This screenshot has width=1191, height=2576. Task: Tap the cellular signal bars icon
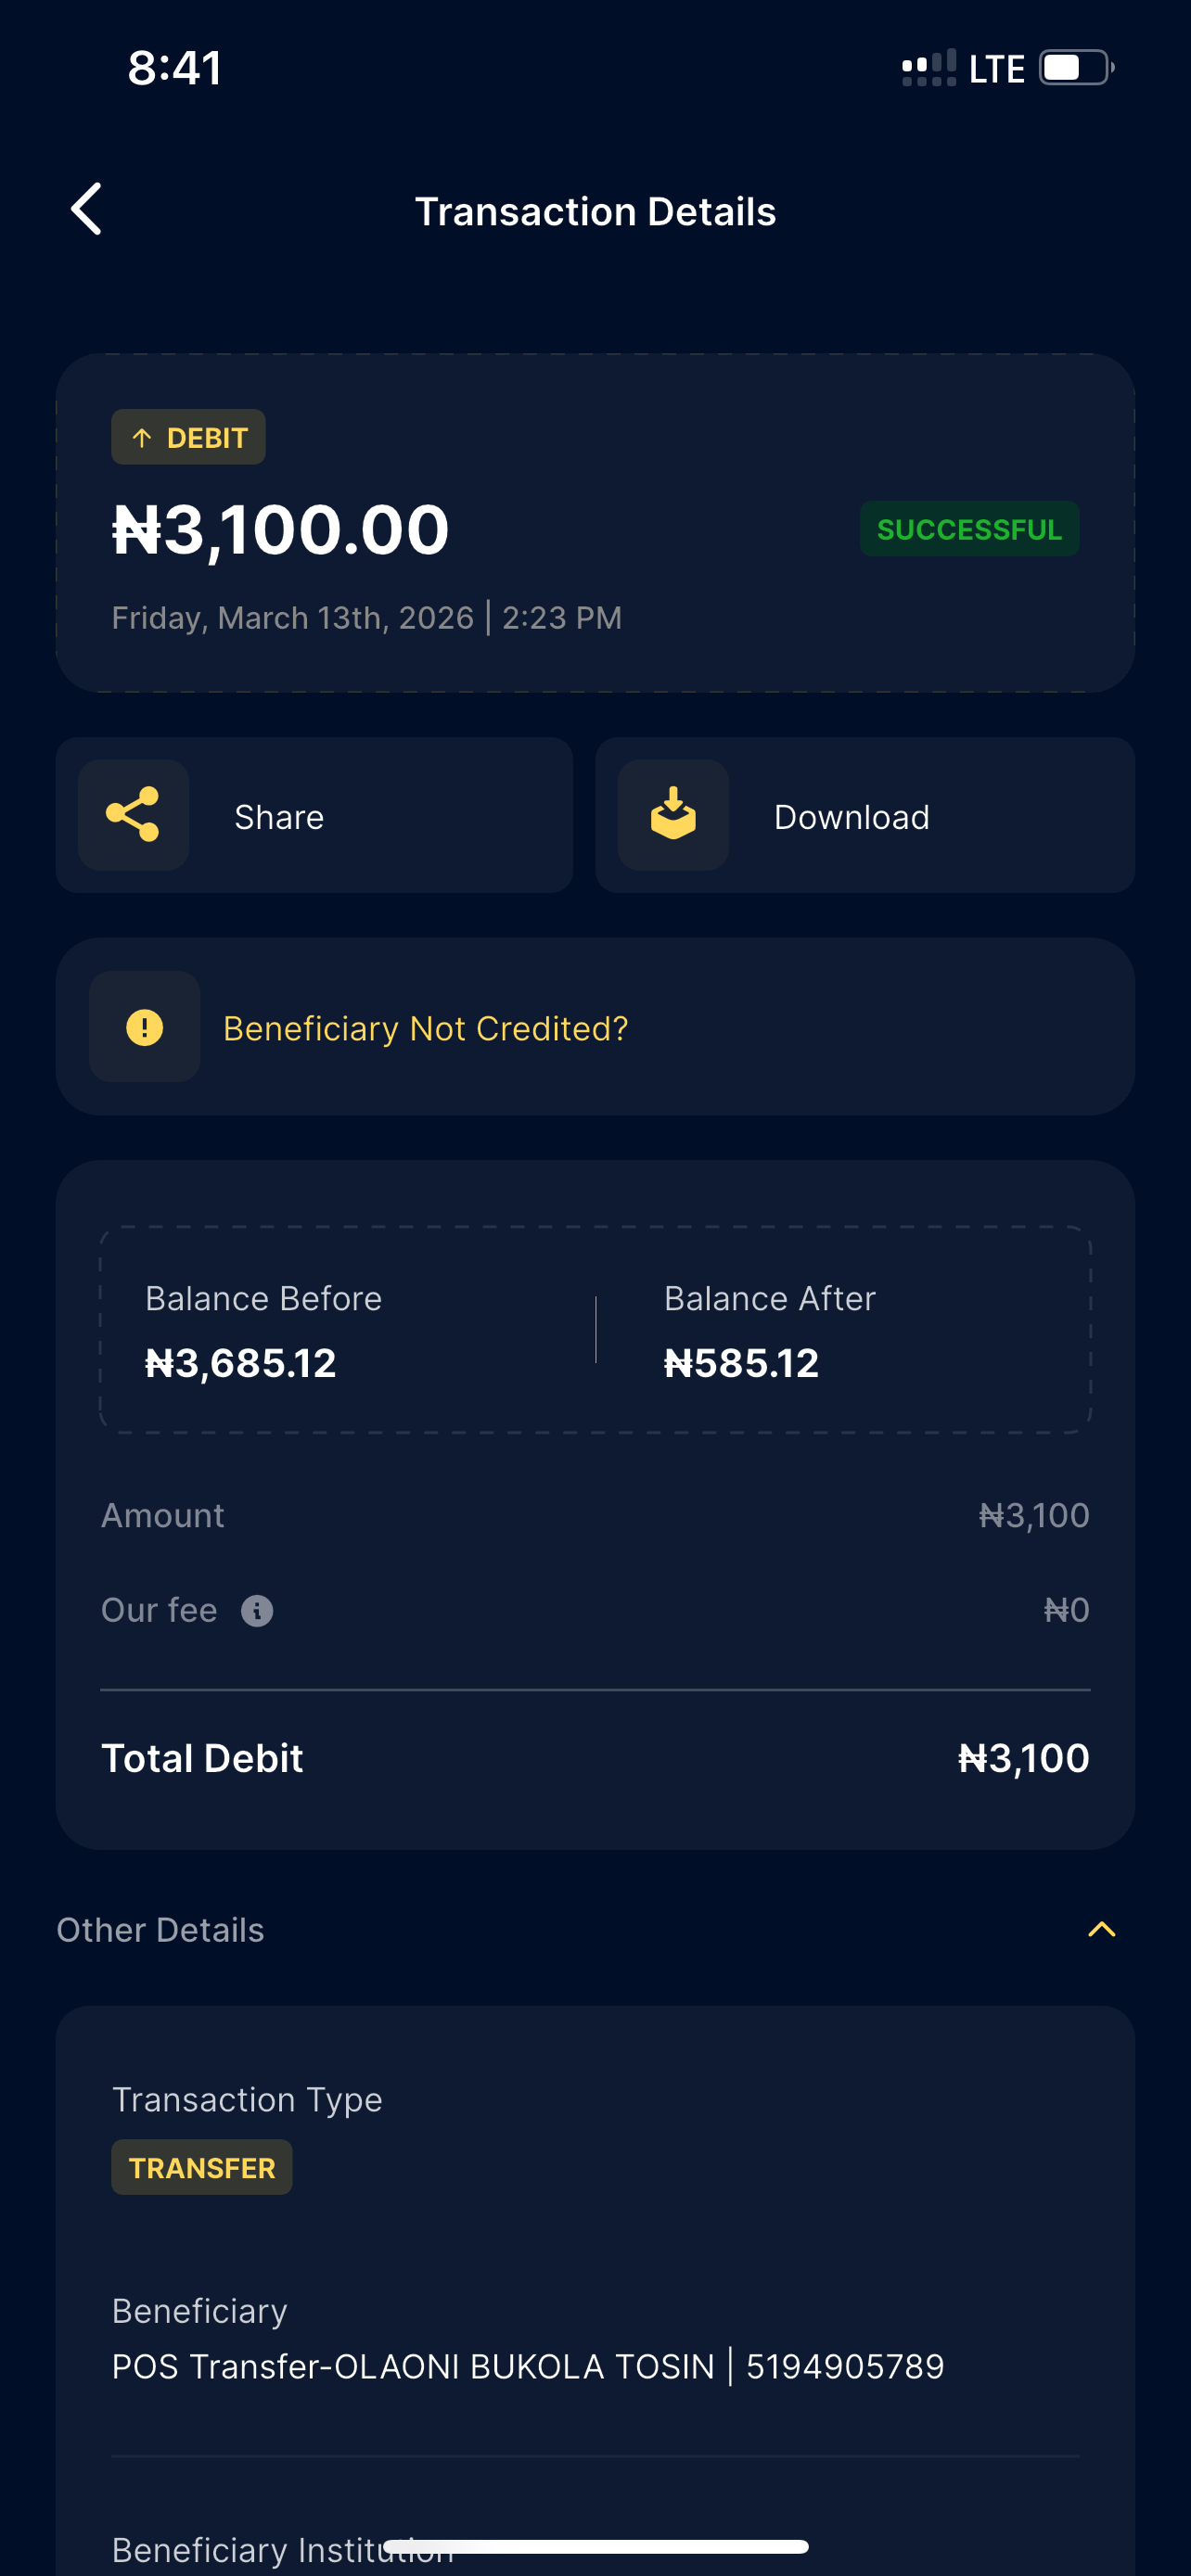pyautogui.click(x=929, y=68)
